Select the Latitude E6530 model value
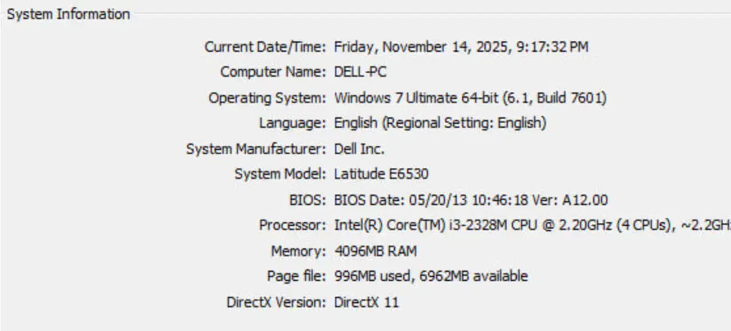The height and width of the screenshot is (331, 731). coord(381,174)
